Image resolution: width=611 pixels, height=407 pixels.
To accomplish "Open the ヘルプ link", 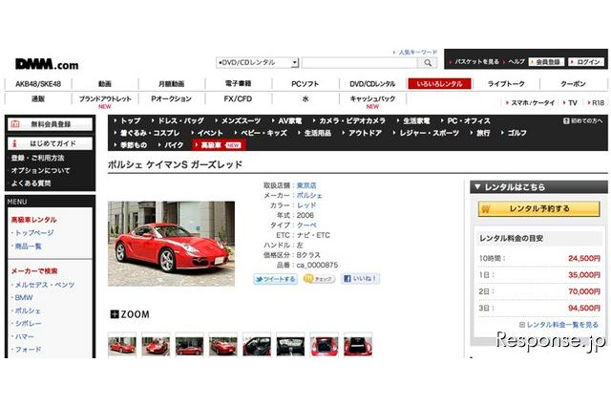I will point(516,62).
